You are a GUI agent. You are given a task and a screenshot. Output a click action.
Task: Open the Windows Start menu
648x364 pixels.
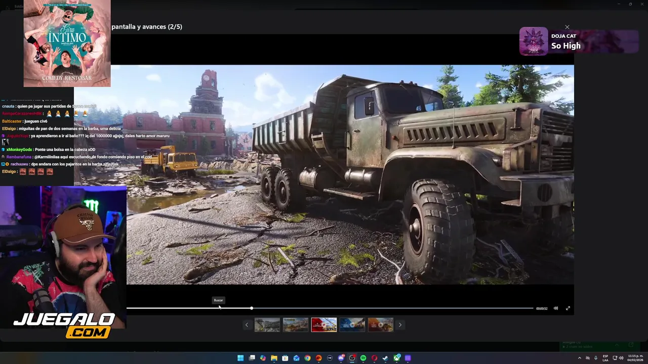pyautogui.click(x=240, y=358)
